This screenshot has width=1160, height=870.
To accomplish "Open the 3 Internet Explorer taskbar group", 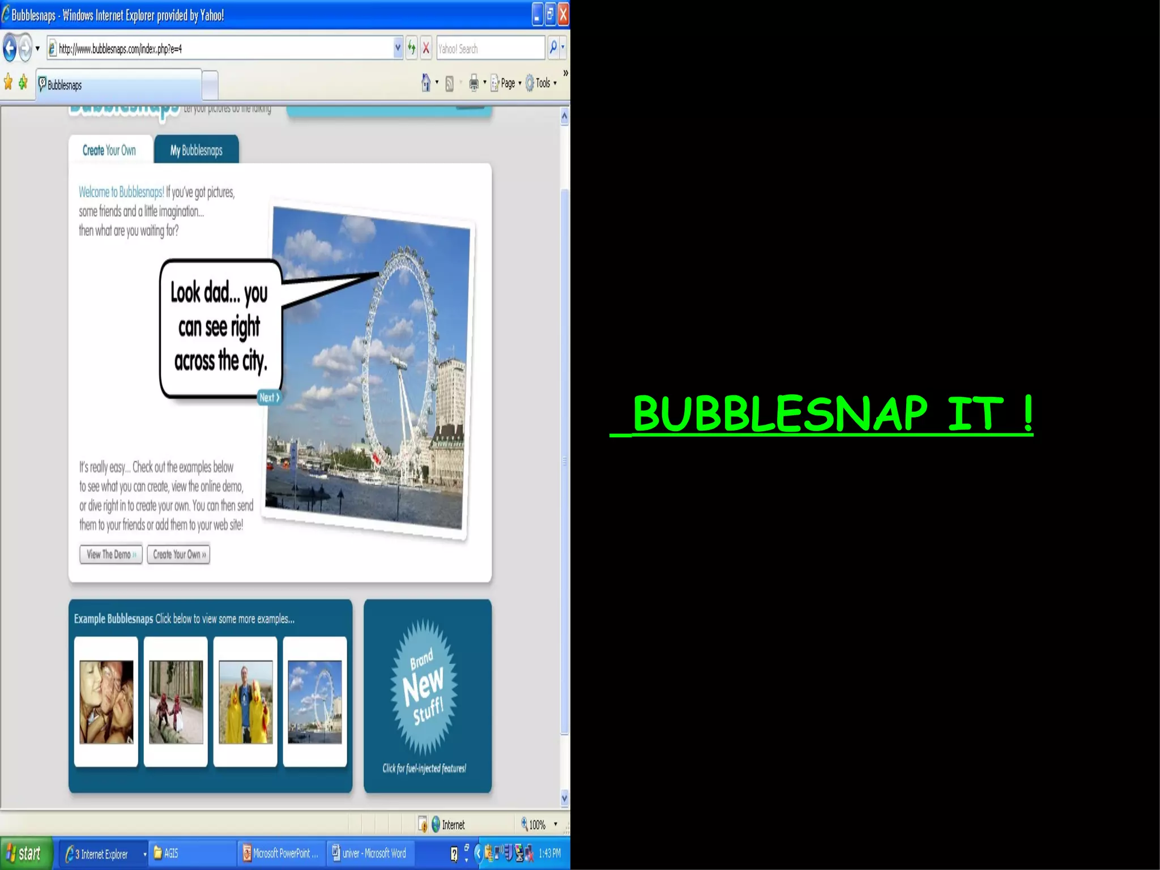I will tap(104, 854).
